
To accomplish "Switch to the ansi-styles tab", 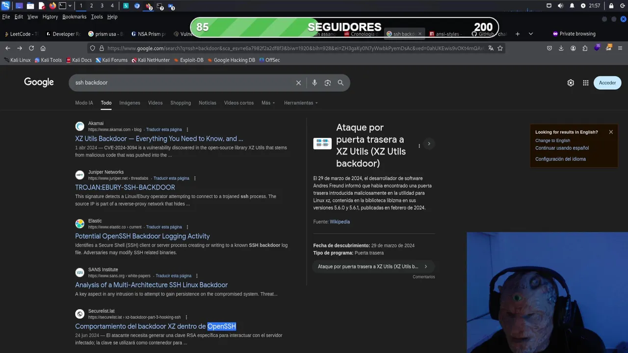I will tap(445, 34).
